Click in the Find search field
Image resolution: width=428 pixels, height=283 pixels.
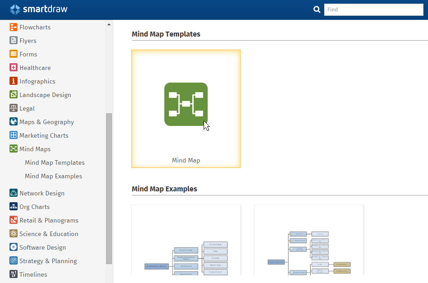click(374, 9)
